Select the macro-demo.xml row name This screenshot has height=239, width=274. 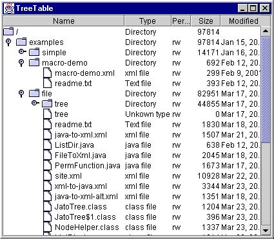tap(84, 73)
